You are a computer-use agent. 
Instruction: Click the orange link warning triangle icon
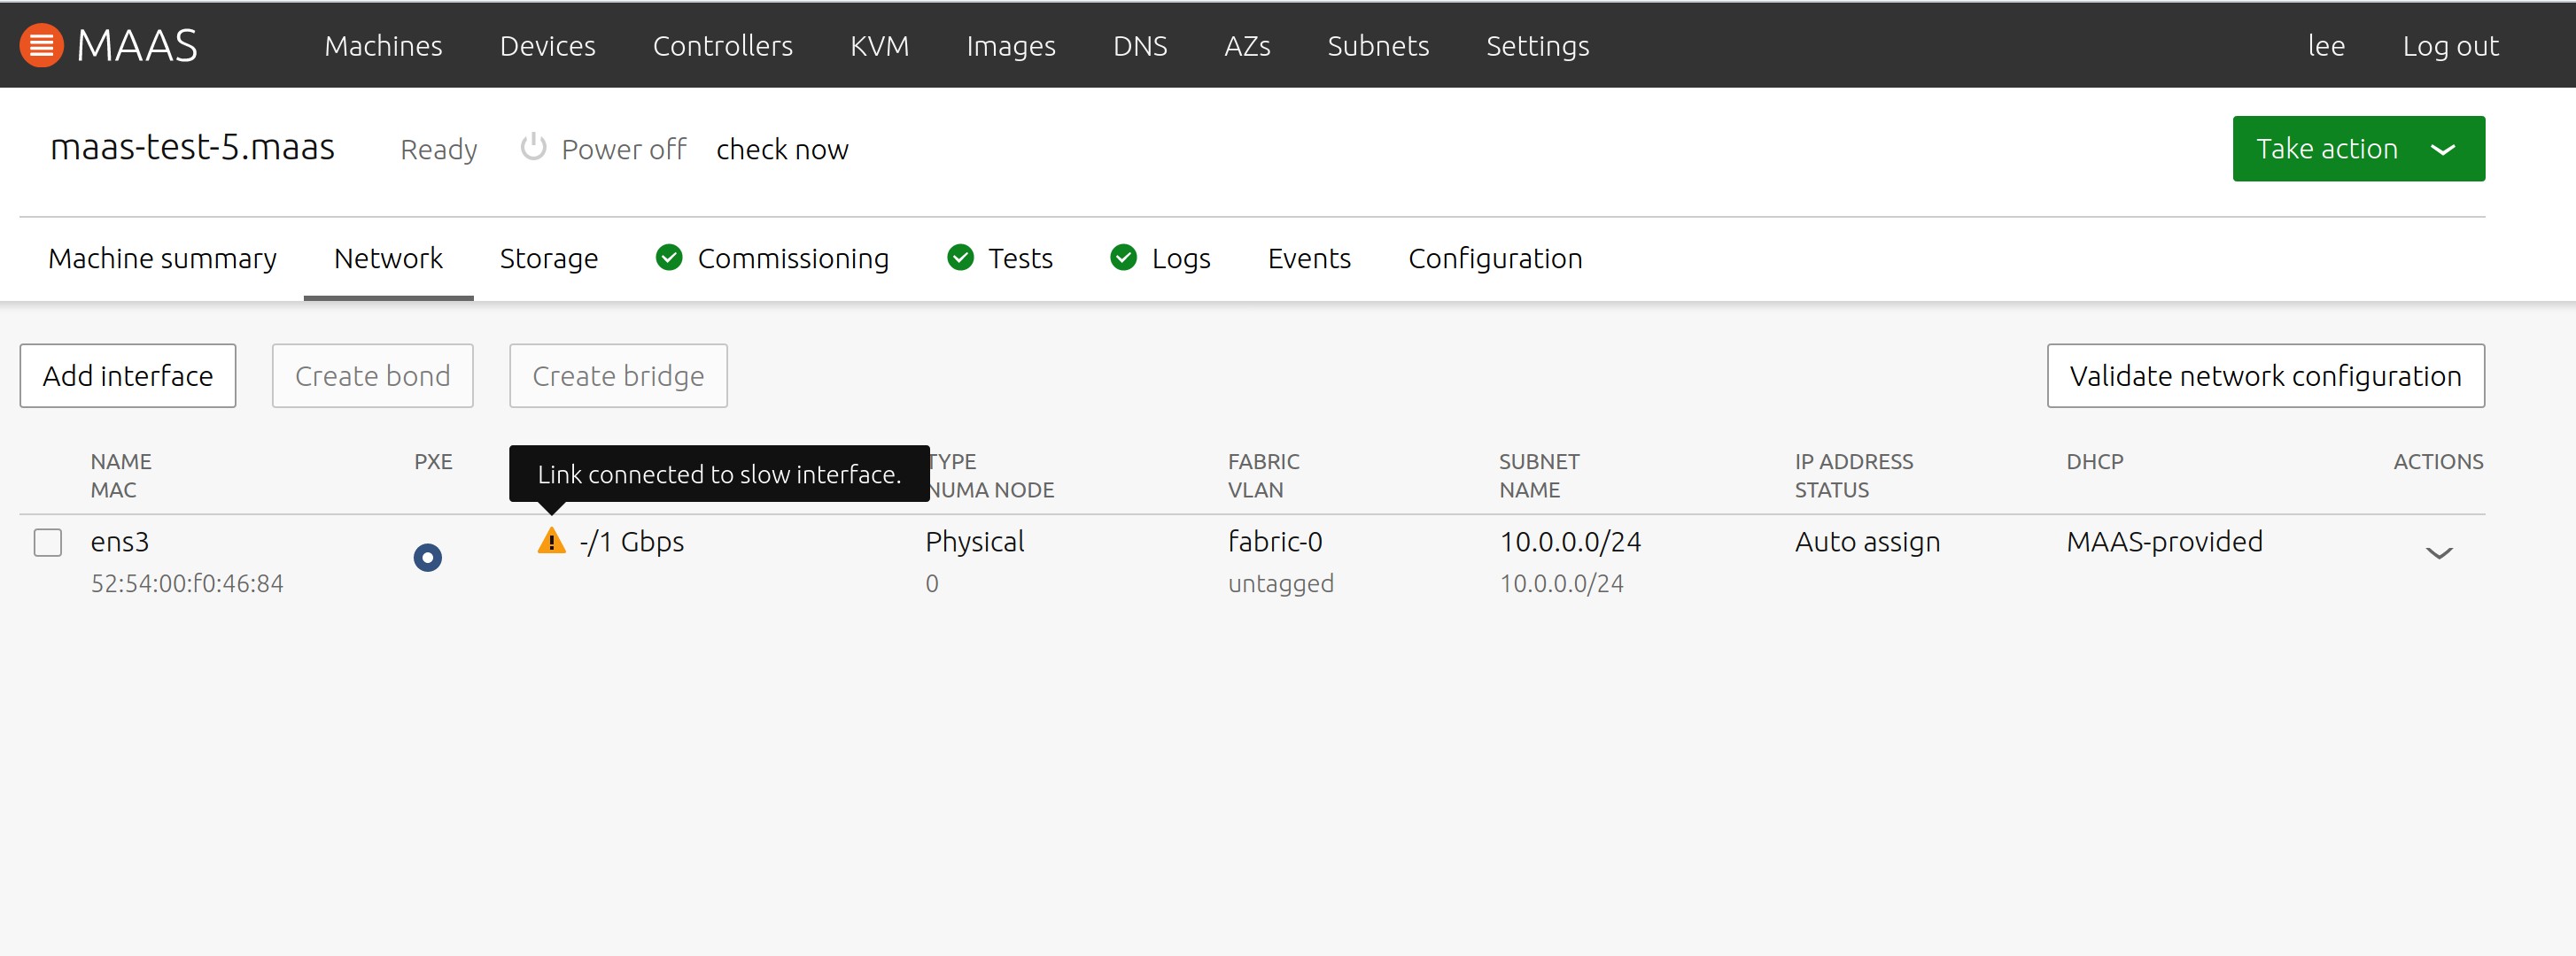coord(551,542)
